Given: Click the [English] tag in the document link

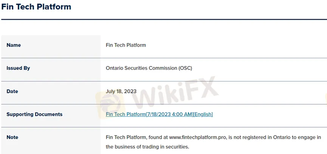Looking at the screenshot, I should pos(203,114).
